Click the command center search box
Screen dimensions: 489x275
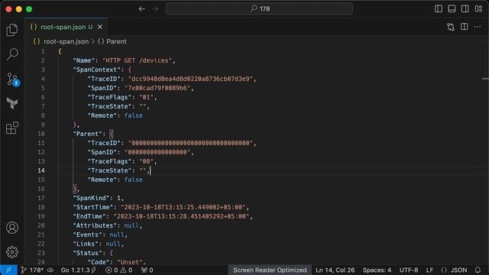(260, 8)
